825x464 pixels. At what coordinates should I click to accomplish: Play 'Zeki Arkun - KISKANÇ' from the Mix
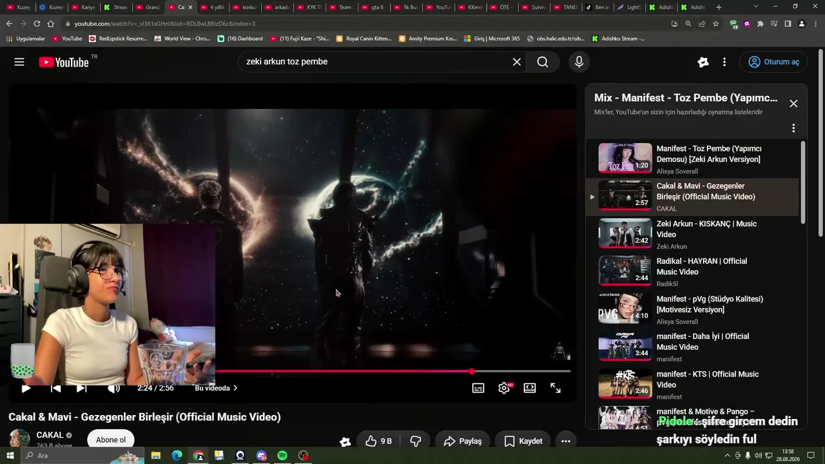pos(692,234)
